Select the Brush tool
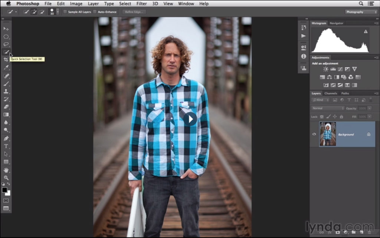The height and width of the screenshot is (238, 380). pos(6,84)
